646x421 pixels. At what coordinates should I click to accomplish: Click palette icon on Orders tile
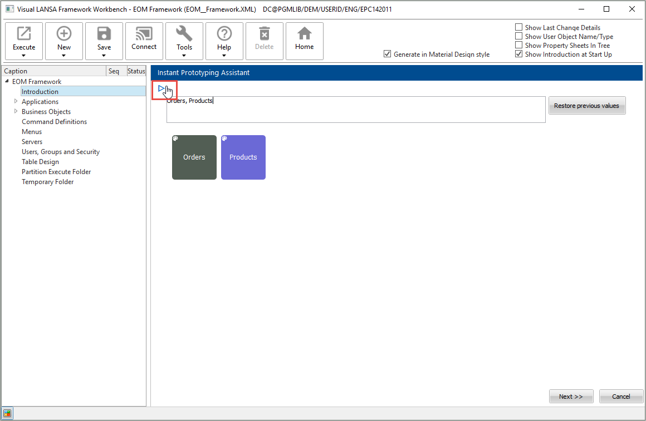(175, 138)
